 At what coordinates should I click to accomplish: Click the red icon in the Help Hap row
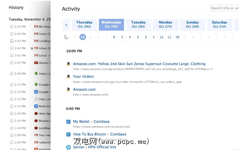click(x=36, y=113)
